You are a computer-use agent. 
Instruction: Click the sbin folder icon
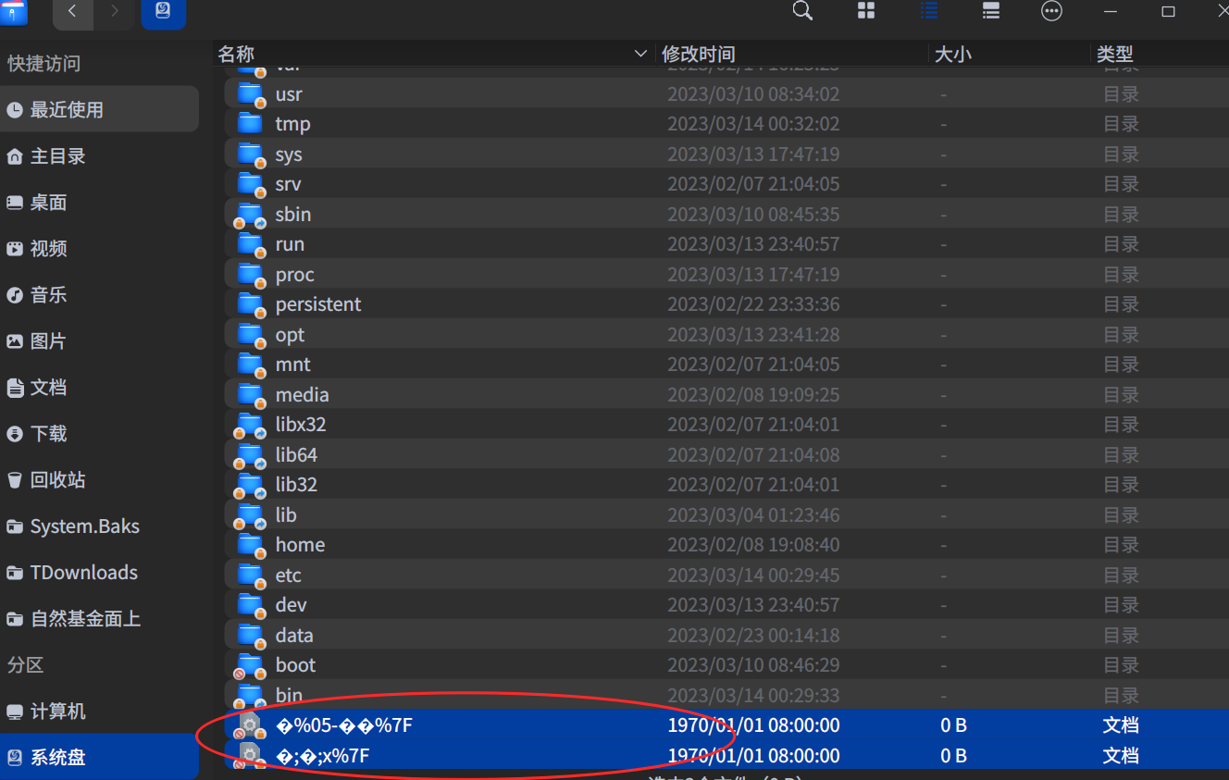[250, 215]
